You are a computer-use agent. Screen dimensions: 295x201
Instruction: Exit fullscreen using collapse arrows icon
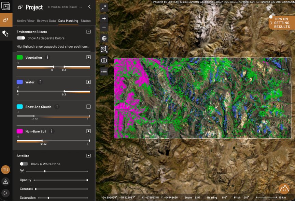104,7
